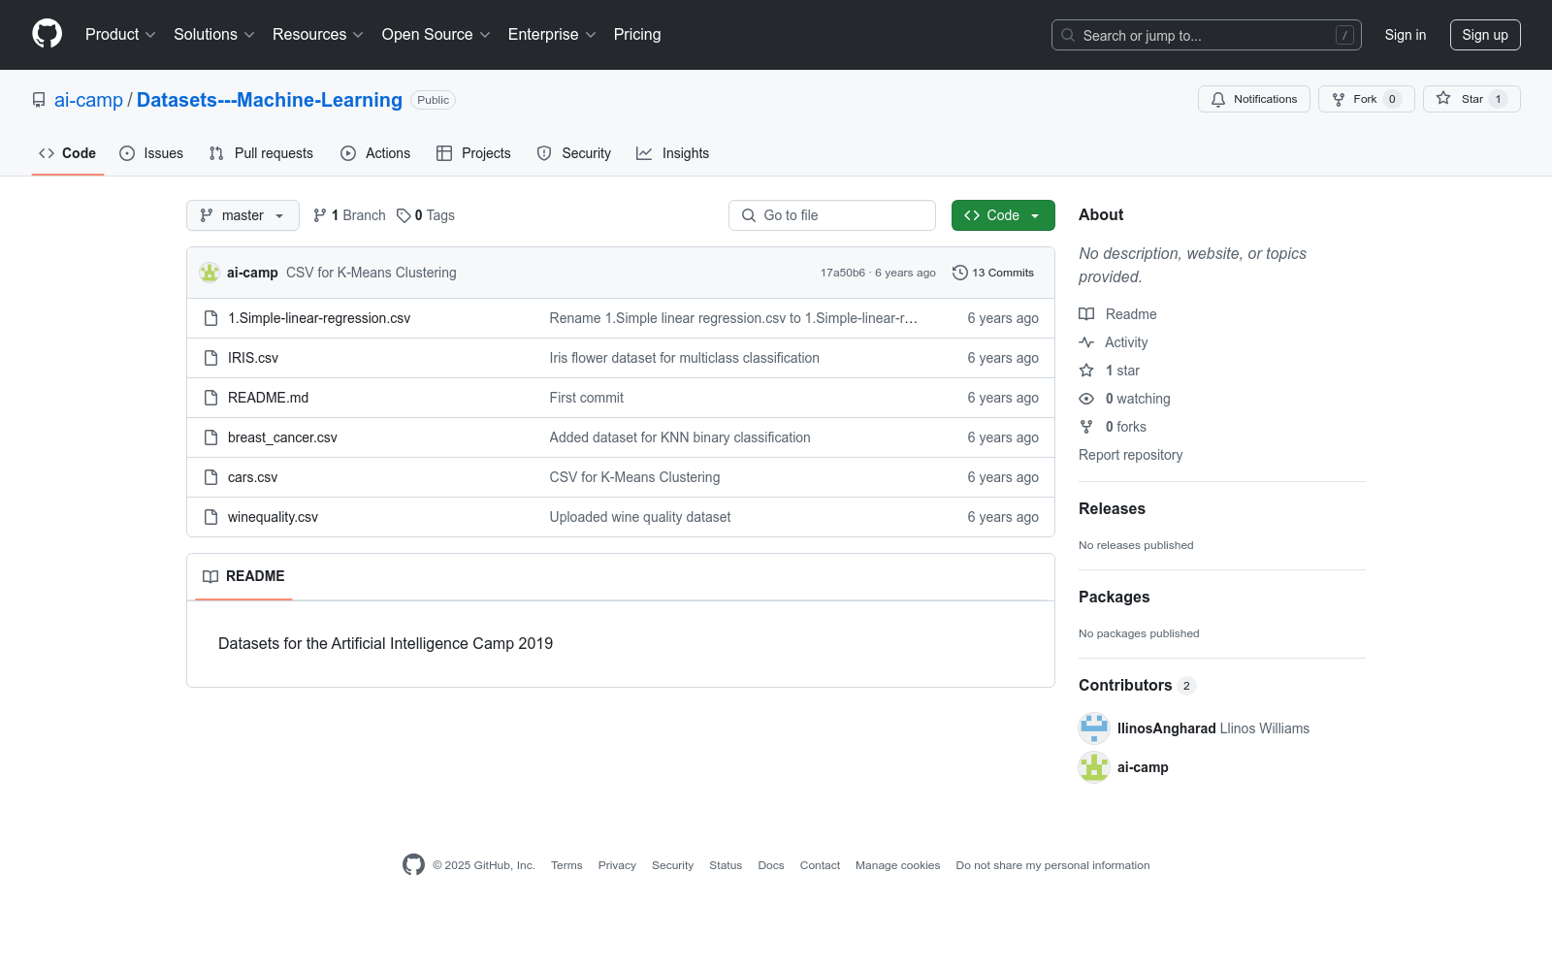The height and width of the screenshot is (970, 1552).
Task: Click the ai-camp owner link
Action: pyautogui.click(x=88, y=100)
